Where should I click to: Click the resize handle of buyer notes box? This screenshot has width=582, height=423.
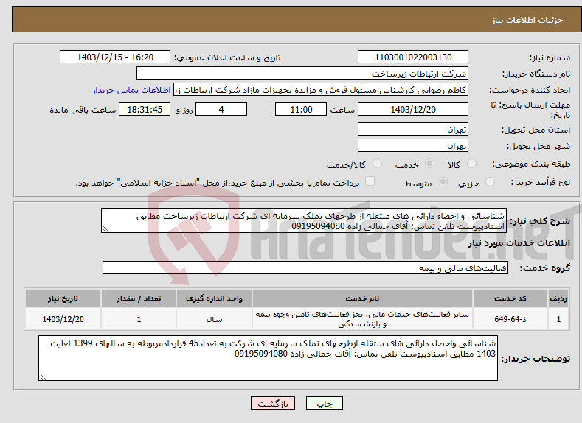click(x=43, y=377)
